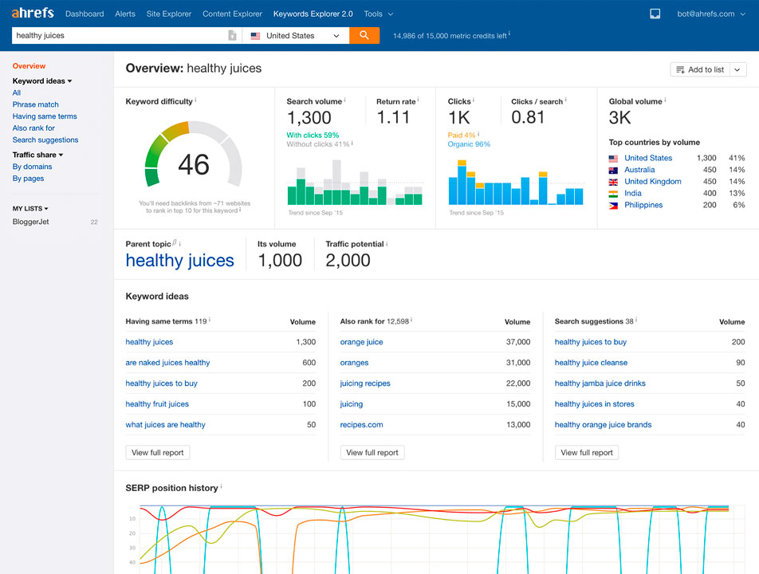Switch to the Dashboard menu item
The width and height of the screenshot is (759, 574).
click(x=85, y=14)
